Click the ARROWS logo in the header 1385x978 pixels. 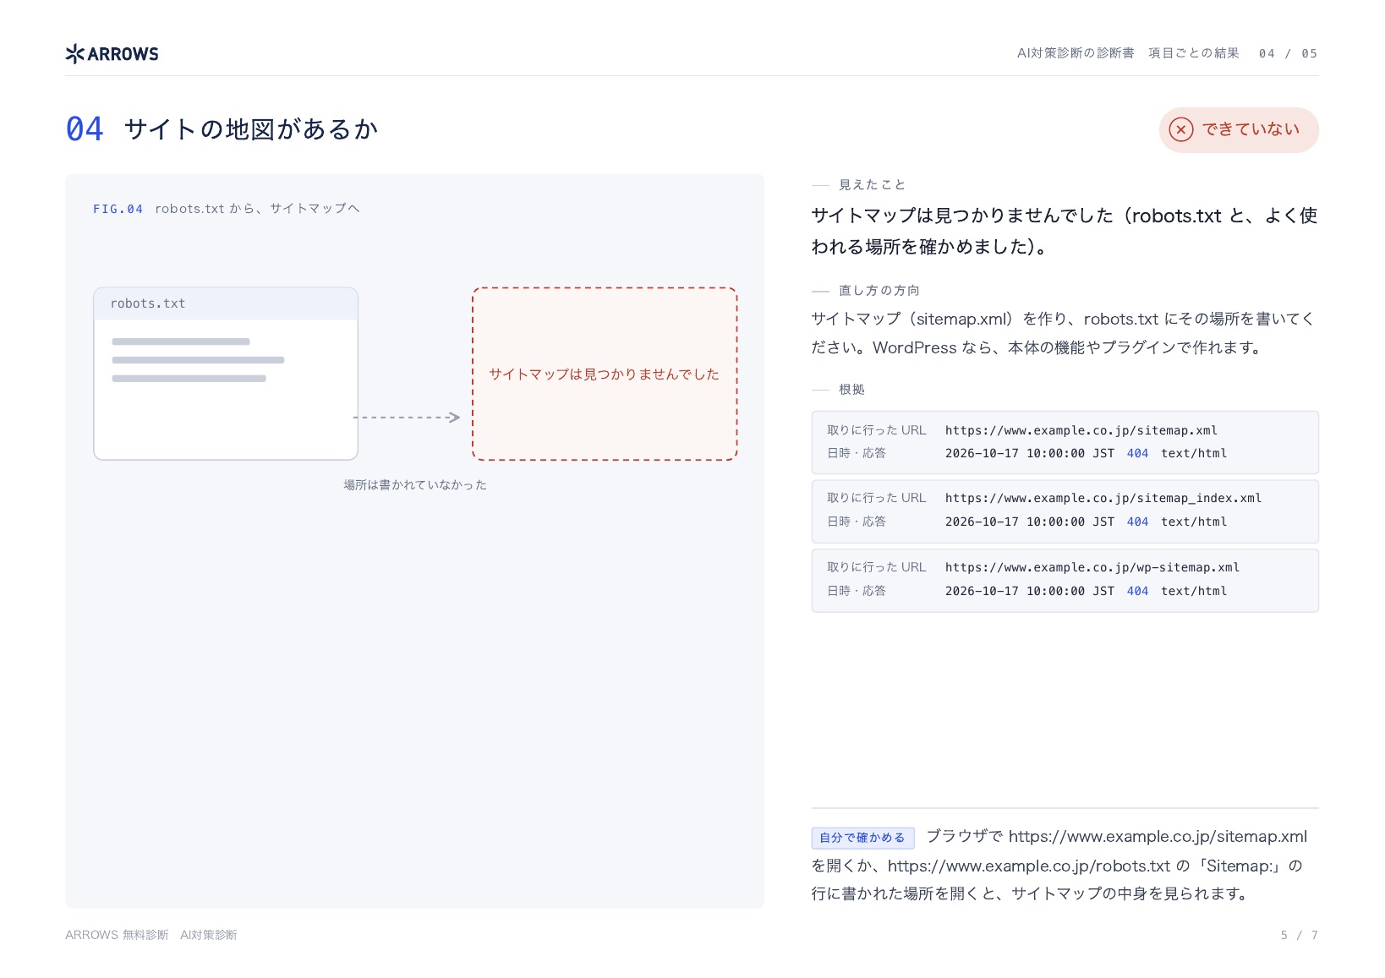[x=112, y=53]
